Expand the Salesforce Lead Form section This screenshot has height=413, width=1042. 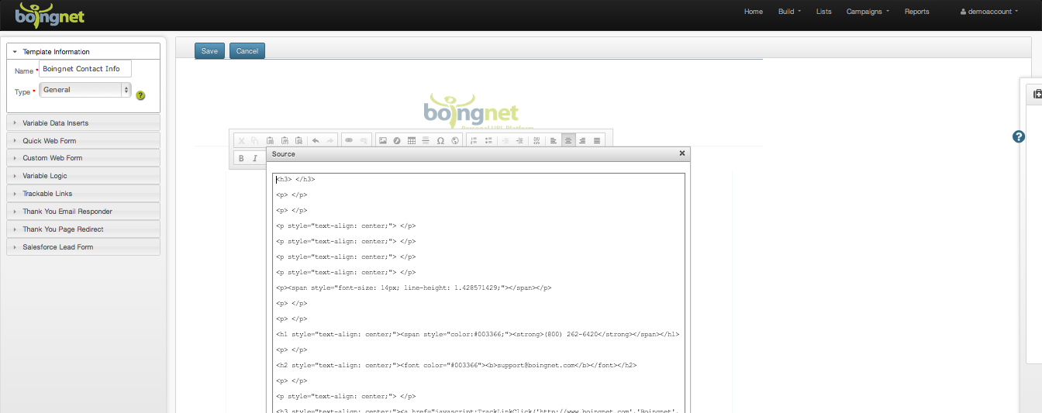pos(83,247)
